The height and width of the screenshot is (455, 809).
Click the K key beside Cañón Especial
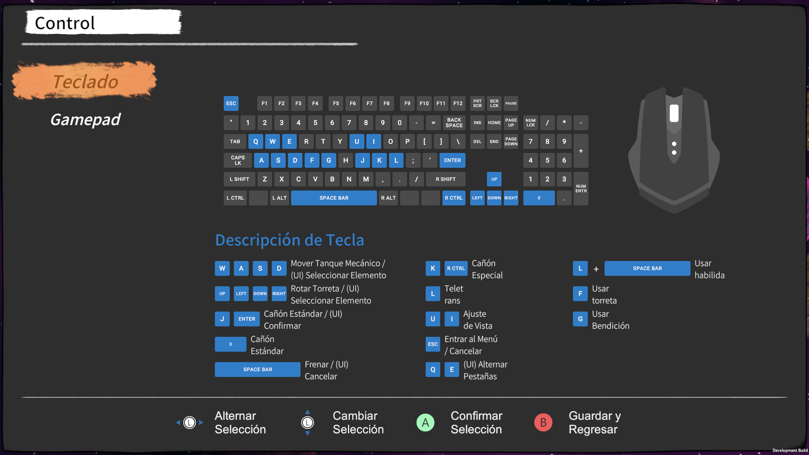click(432, 268)
